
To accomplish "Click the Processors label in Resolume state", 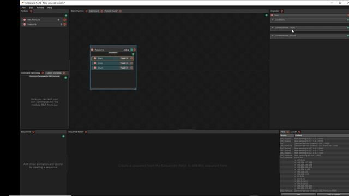I will tap(113, 53).
